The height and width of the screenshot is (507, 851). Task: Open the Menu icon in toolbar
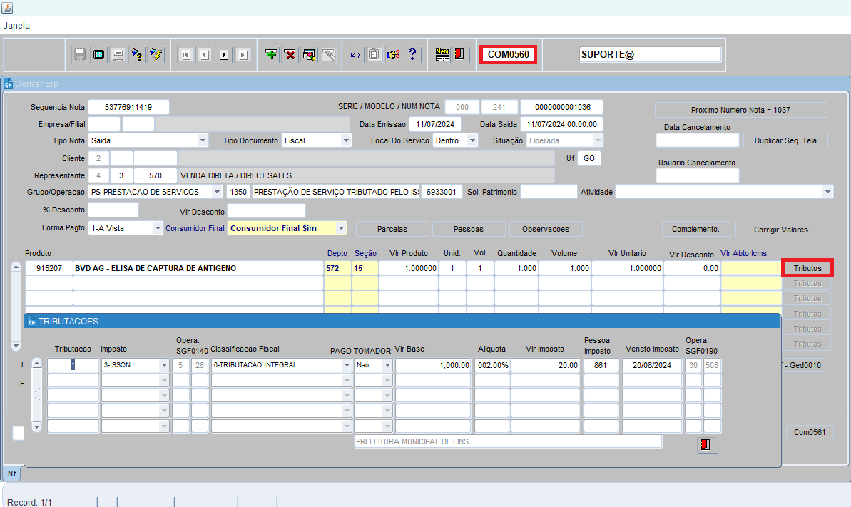coord(442,55)
